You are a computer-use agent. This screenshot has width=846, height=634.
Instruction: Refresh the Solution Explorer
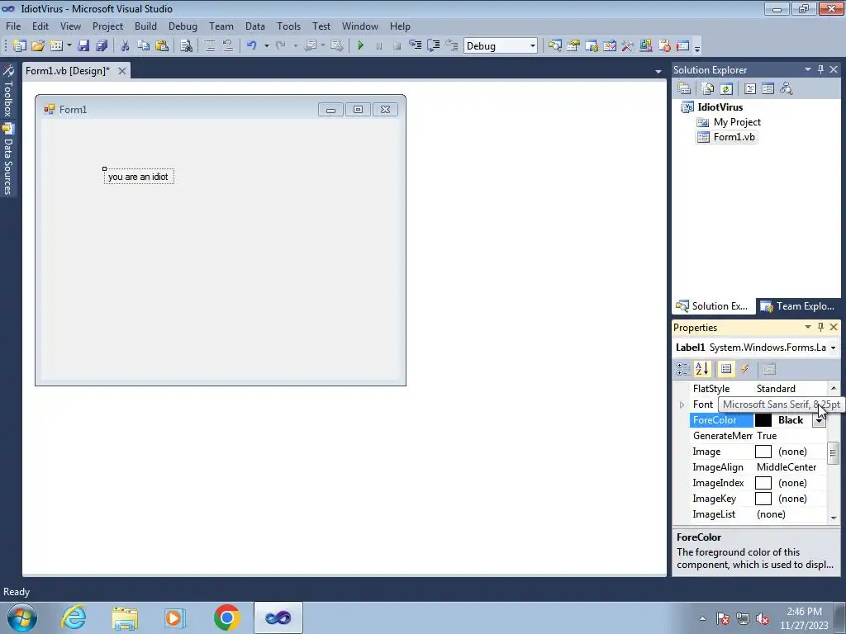(726, 88)
